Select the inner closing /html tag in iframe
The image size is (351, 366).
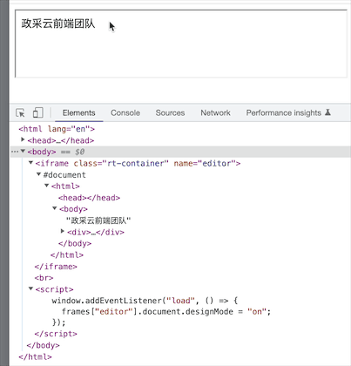[x=67, y=255]
